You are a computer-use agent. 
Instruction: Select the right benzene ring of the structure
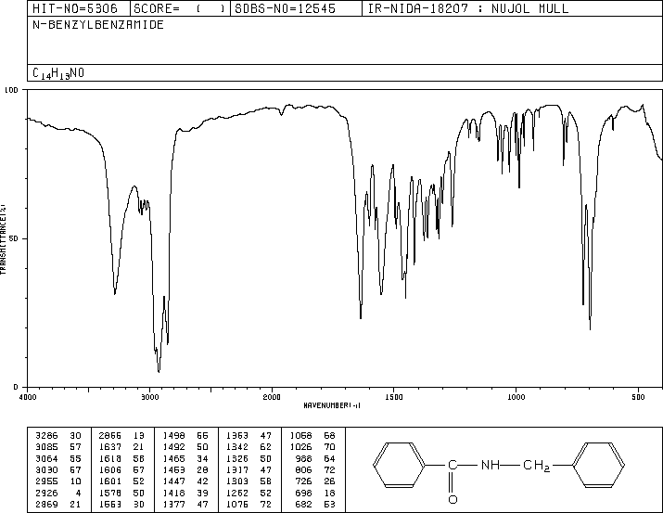(598, 465)
